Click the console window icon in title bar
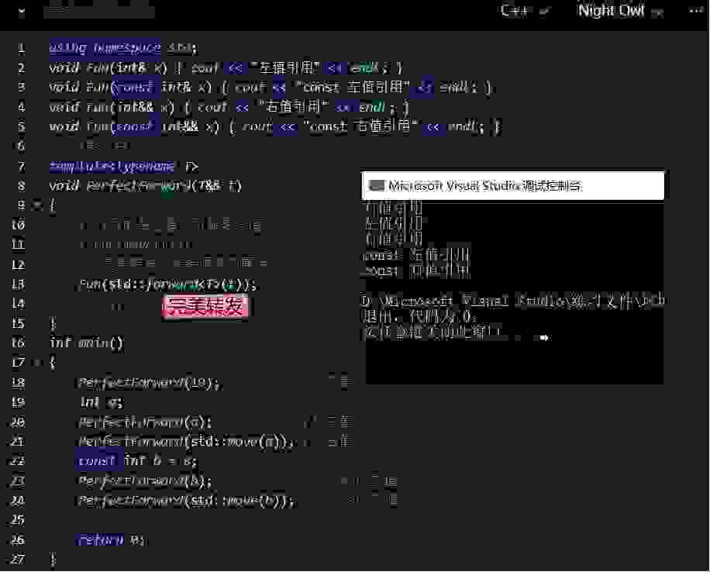Image resolution: width=710 pixels, height=572 pixels. coord(377,186)
